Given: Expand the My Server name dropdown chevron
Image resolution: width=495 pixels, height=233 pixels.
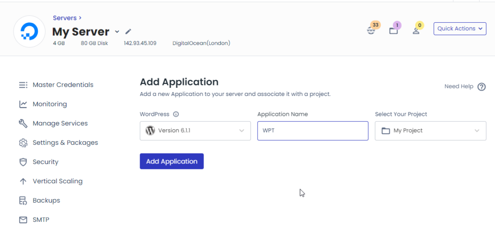Looking at the screenshot, I should [117, 31].
